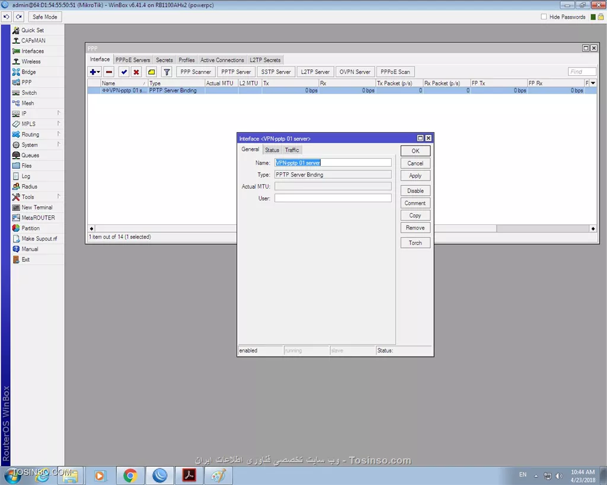
Task: Toggle Safe Mode button
Action: (44, 17)
